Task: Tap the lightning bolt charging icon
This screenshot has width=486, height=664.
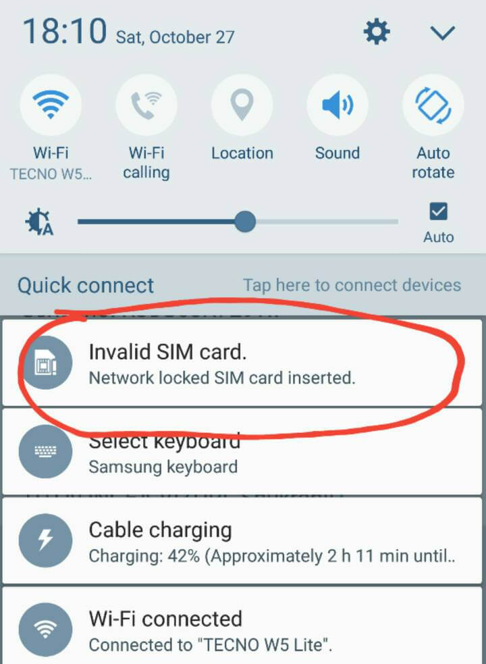Action: [46, 540]
